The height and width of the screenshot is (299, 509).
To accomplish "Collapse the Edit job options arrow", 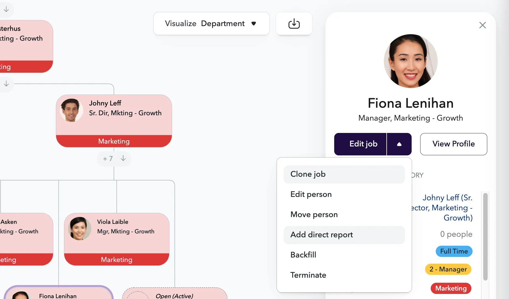I will [399, 144].
